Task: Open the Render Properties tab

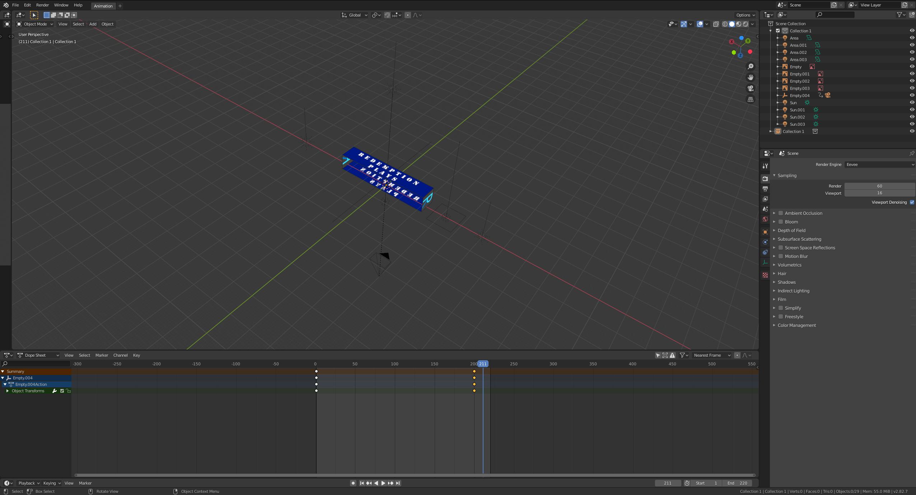Action: 765,179
